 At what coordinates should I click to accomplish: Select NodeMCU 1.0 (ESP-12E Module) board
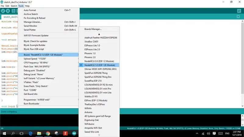pyautogui.click(x=99, y=65)
